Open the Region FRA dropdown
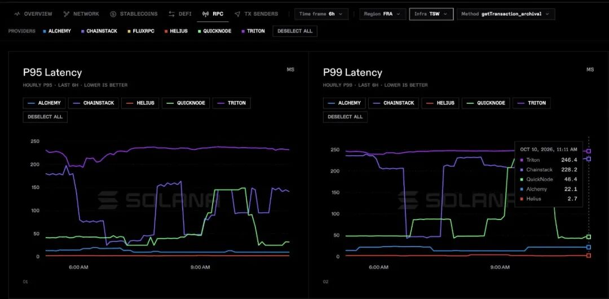This screenshot has width=609, height=299. (x=382, y=14)
